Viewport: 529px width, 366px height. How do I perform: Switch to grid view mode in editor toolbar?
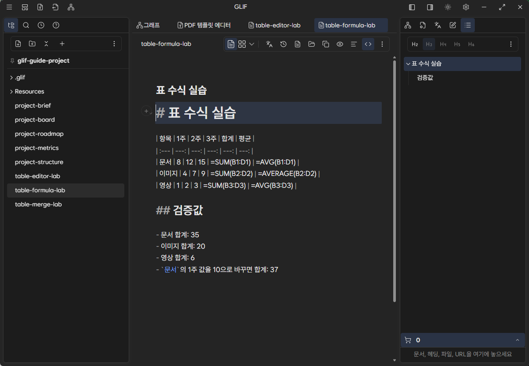[x=242, y=44]
